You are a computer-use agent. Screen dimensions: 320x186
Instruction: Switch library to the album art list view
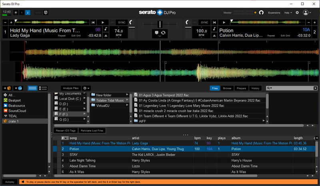click(43, 88)
